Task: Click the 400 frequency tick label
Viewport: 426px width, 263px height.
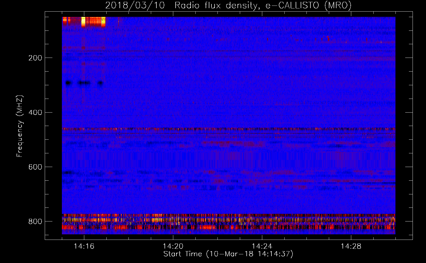Action: 35,113
